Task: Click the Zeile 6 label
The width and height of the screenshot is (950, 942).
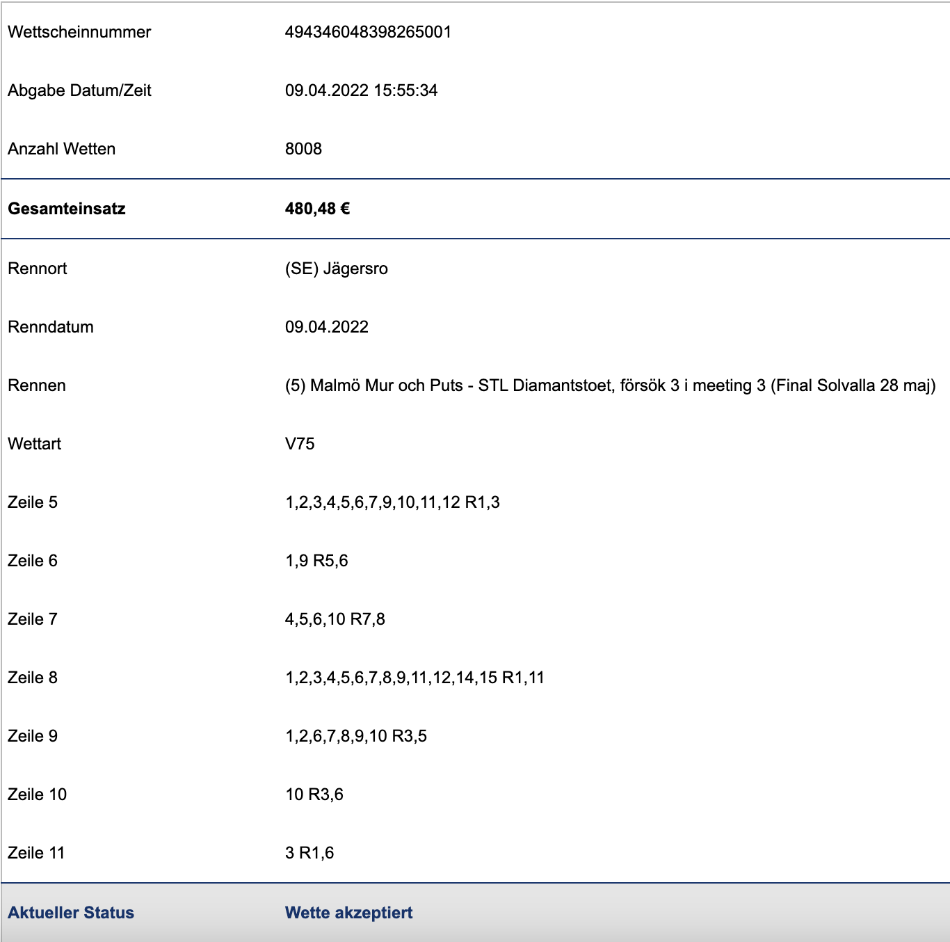Action: click(x=33, y=561)
